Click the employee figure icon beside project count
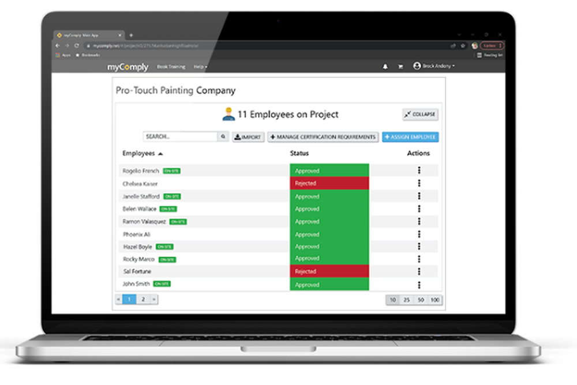The height and width of the screenshot is (385, 577). (229, 114)
